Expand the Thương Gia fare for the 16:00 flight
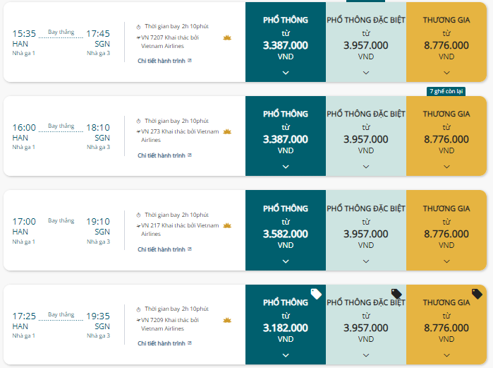Image resolution: width=493 pixels, height=368 pixels. point(446,167)
